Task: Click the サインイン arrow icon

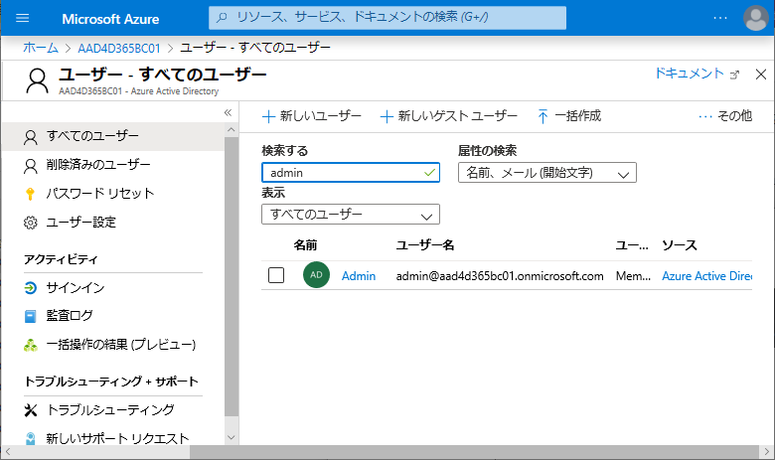Action: 30,287
